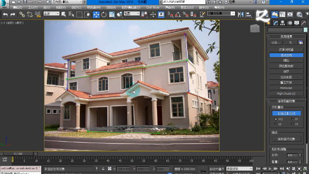This screenshot has height=174, width=309.
Task: Open the Help (H) menu
Action: [220, 7]
